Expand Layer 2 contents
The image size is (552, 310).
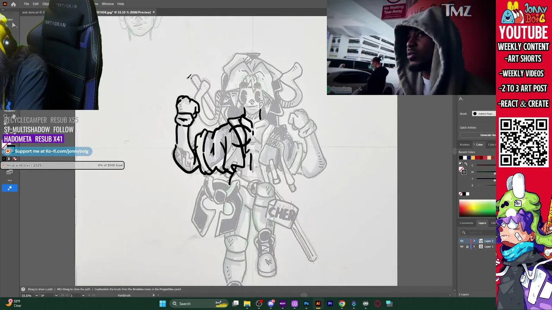[474, 241]
